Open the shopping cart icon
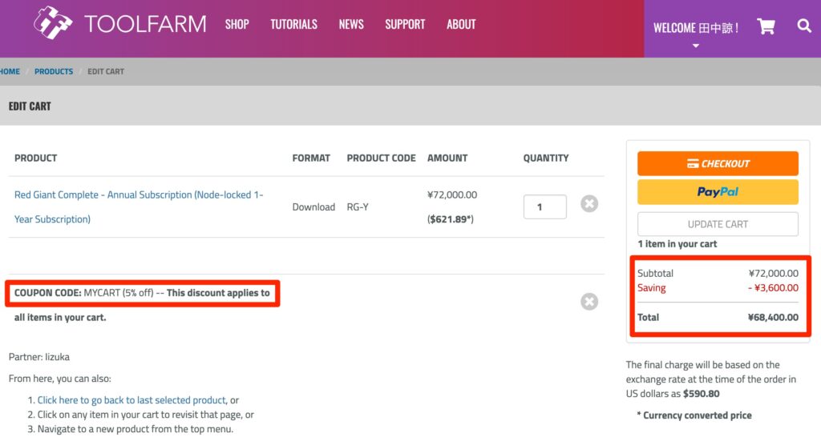 pyautogui.click(x=766, y=26)
